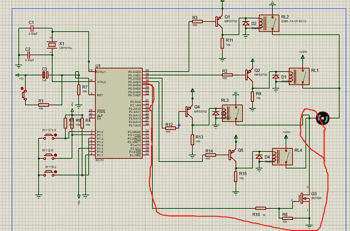The width and height of the screenshot is (350, 231).
Task: Select resistor R8 body
Action: (x=287, y=218)
